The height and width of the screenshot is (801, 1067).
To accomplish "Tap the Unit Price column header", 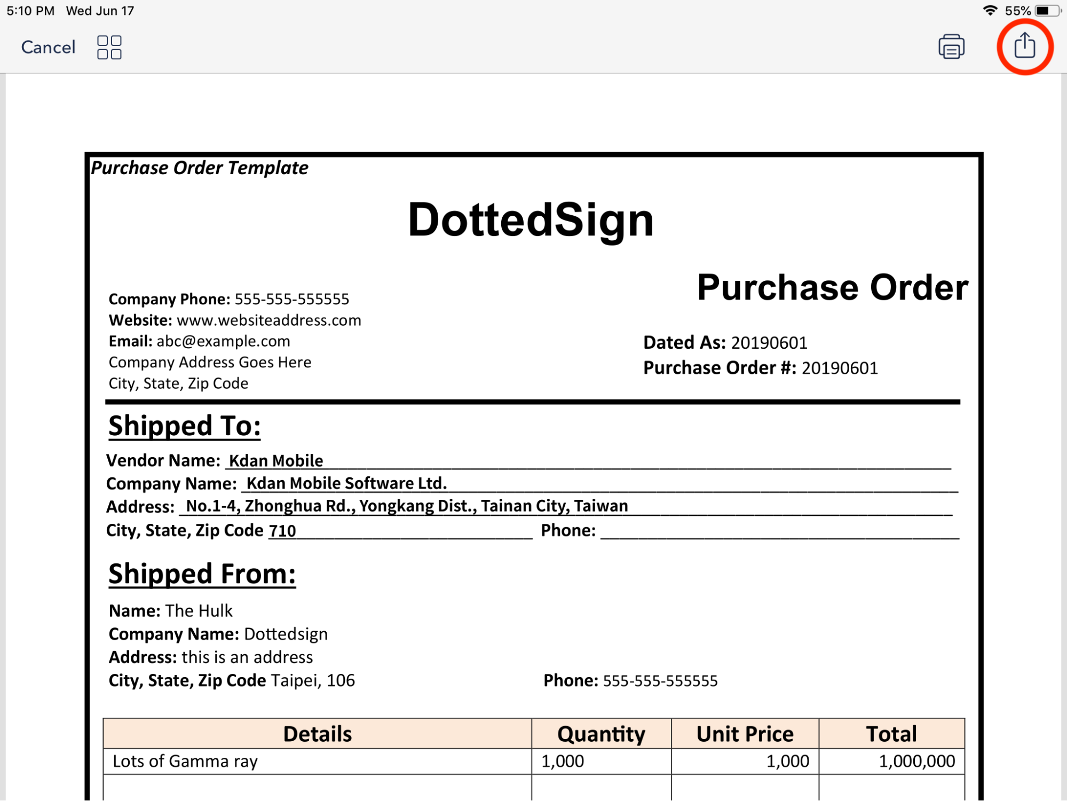I will coord(745,733).
